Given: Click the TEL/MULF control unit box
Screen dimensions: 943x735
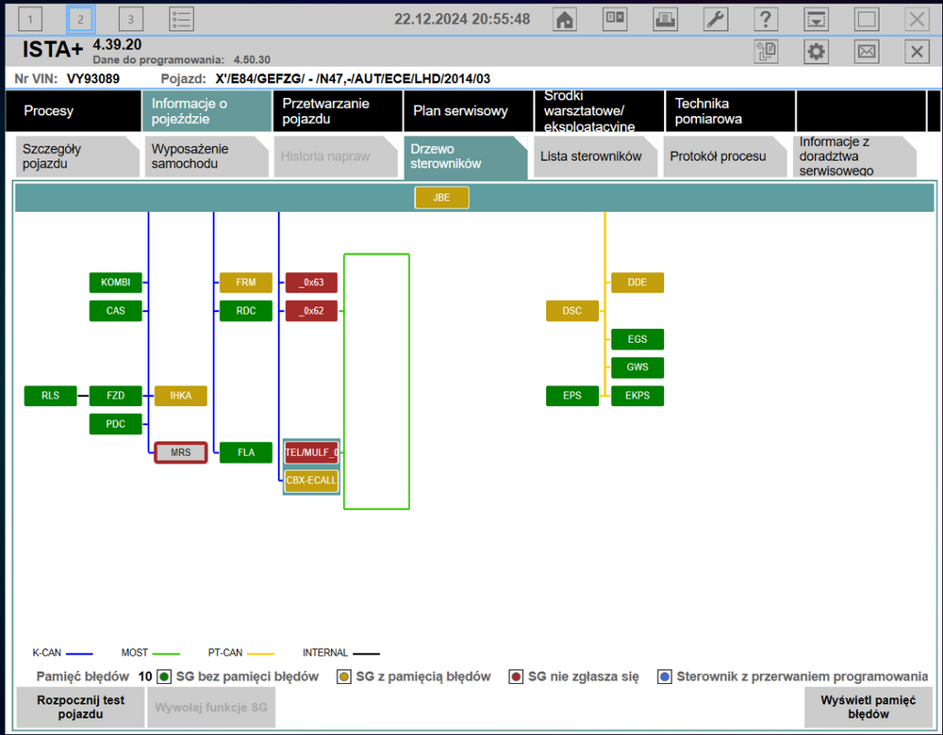Looking at the screenshot, I should click(311, 452).
